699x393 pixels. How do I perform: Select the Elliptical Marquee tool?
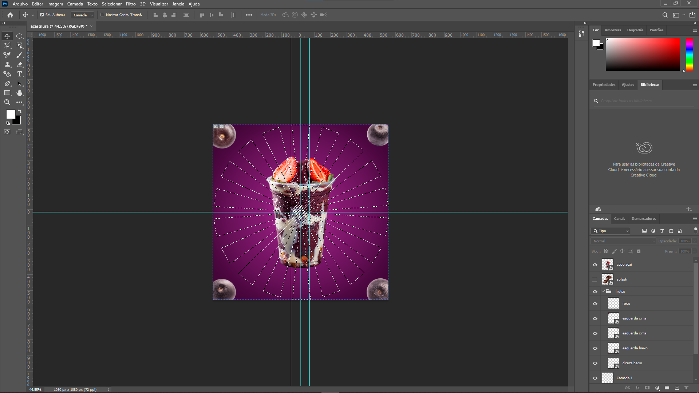[x=20, y=36]
